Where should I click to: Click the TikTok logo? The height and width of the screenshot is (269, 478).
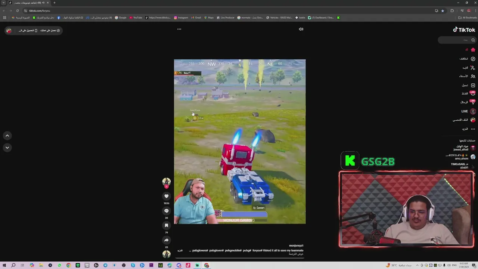point(464,30)
